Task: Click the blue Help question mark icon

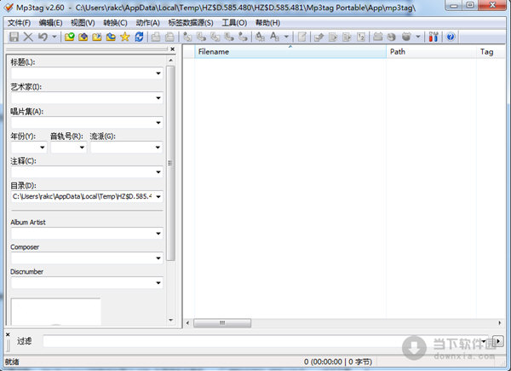Action: (x=451, y=37)
